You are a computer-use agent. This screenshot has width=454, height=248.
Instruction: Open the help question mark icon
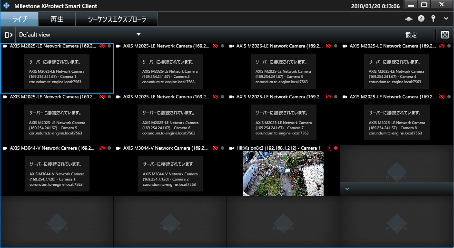421,19
